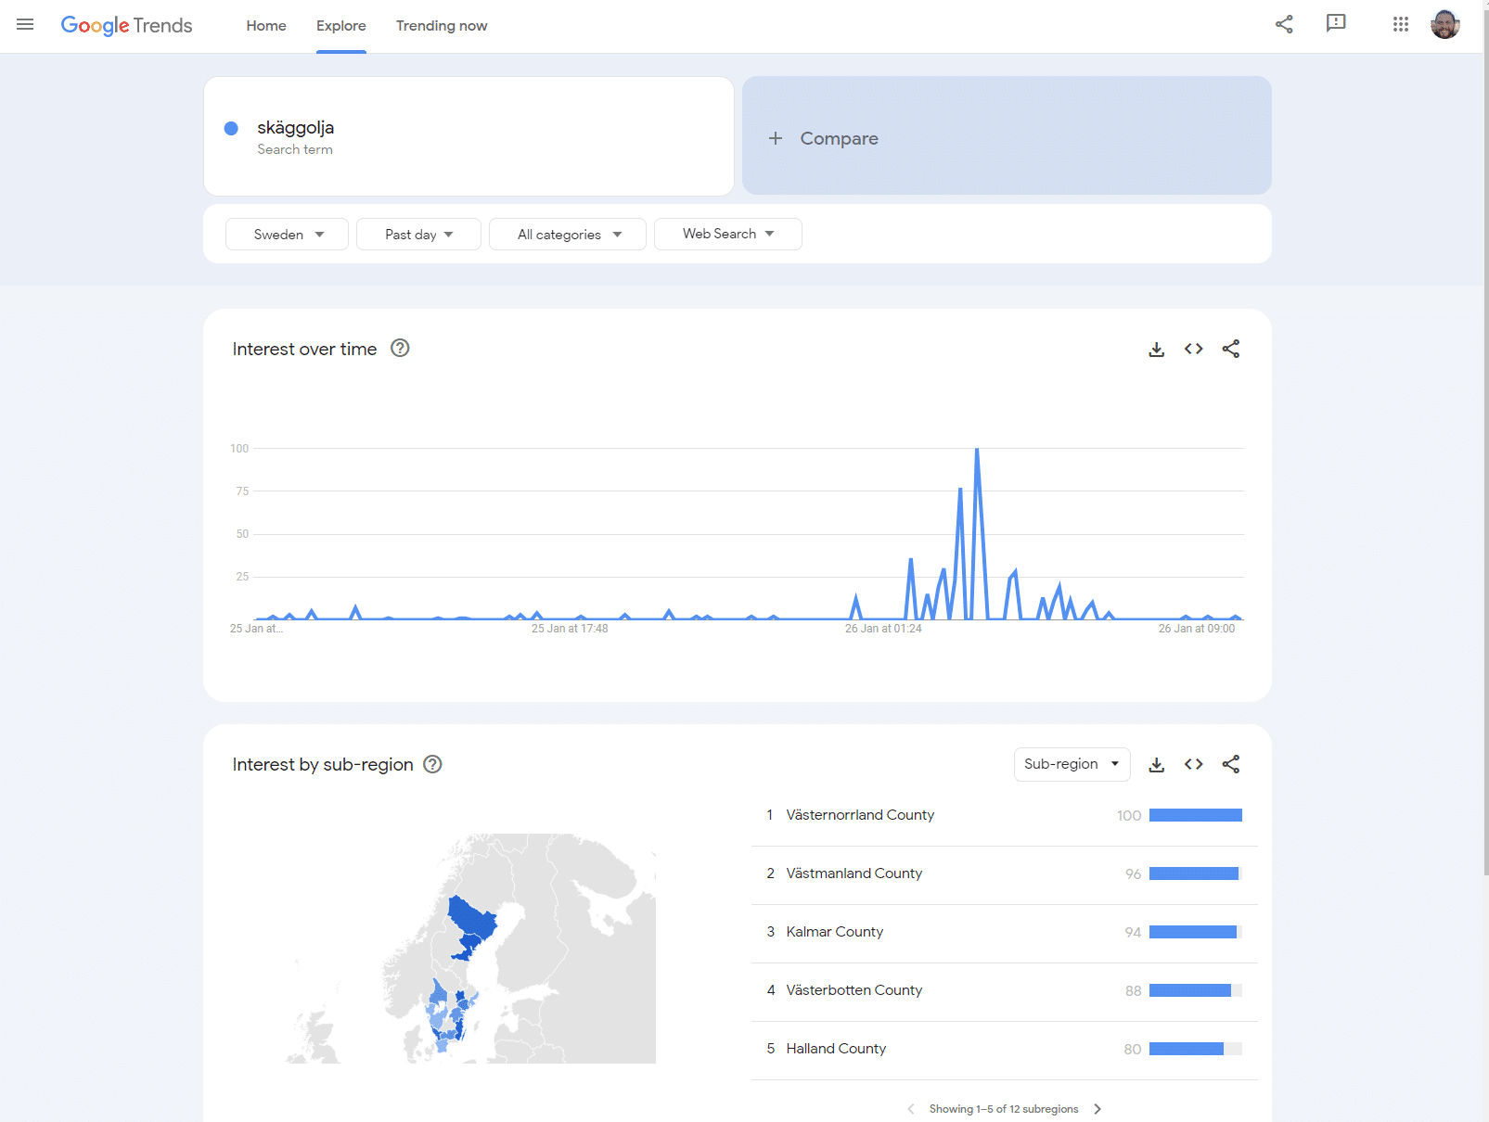This screenshot has width=1489, height=1122.
Task: Select the Explore tab
Action: [341, 26]
